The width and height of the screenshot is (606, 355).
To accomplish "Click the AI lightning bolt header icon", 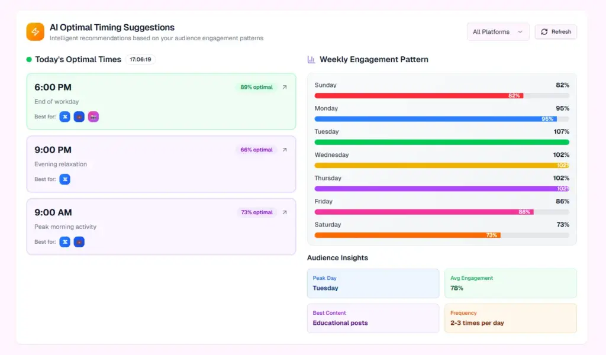I will 35,31.
